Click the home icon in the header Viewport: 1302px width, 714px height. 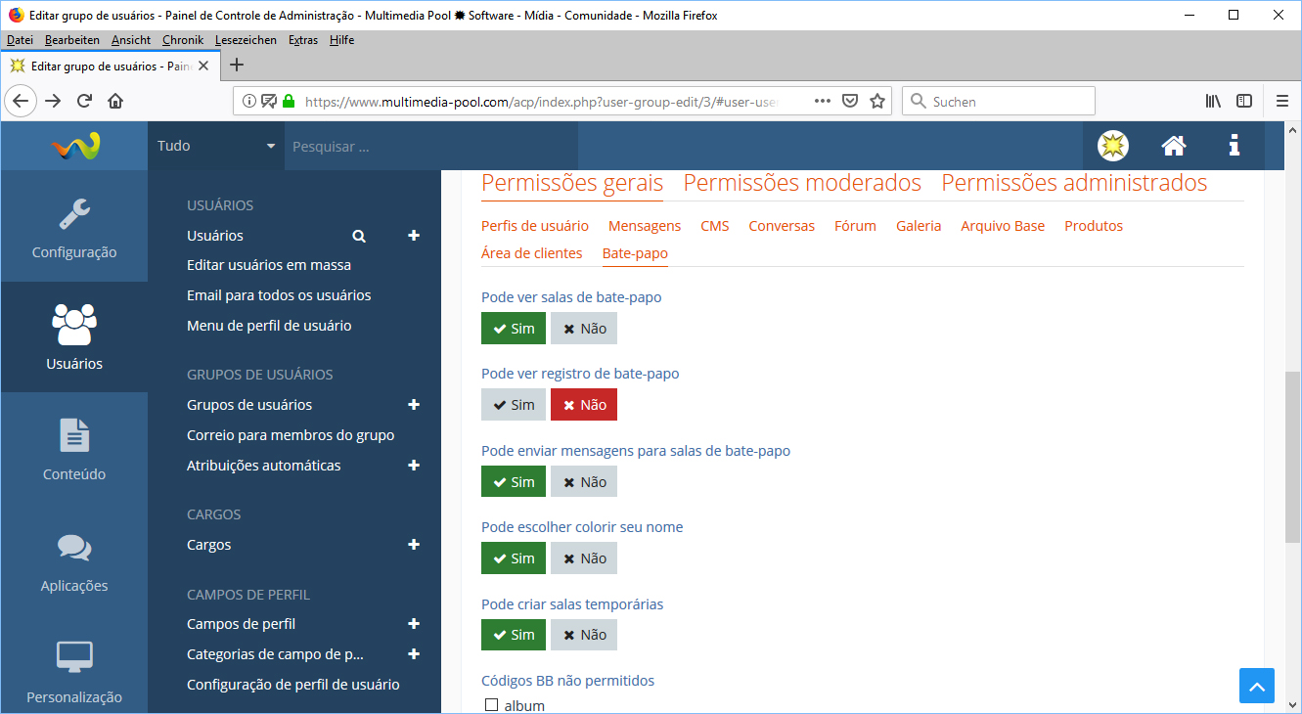[x=1174, y=146]
